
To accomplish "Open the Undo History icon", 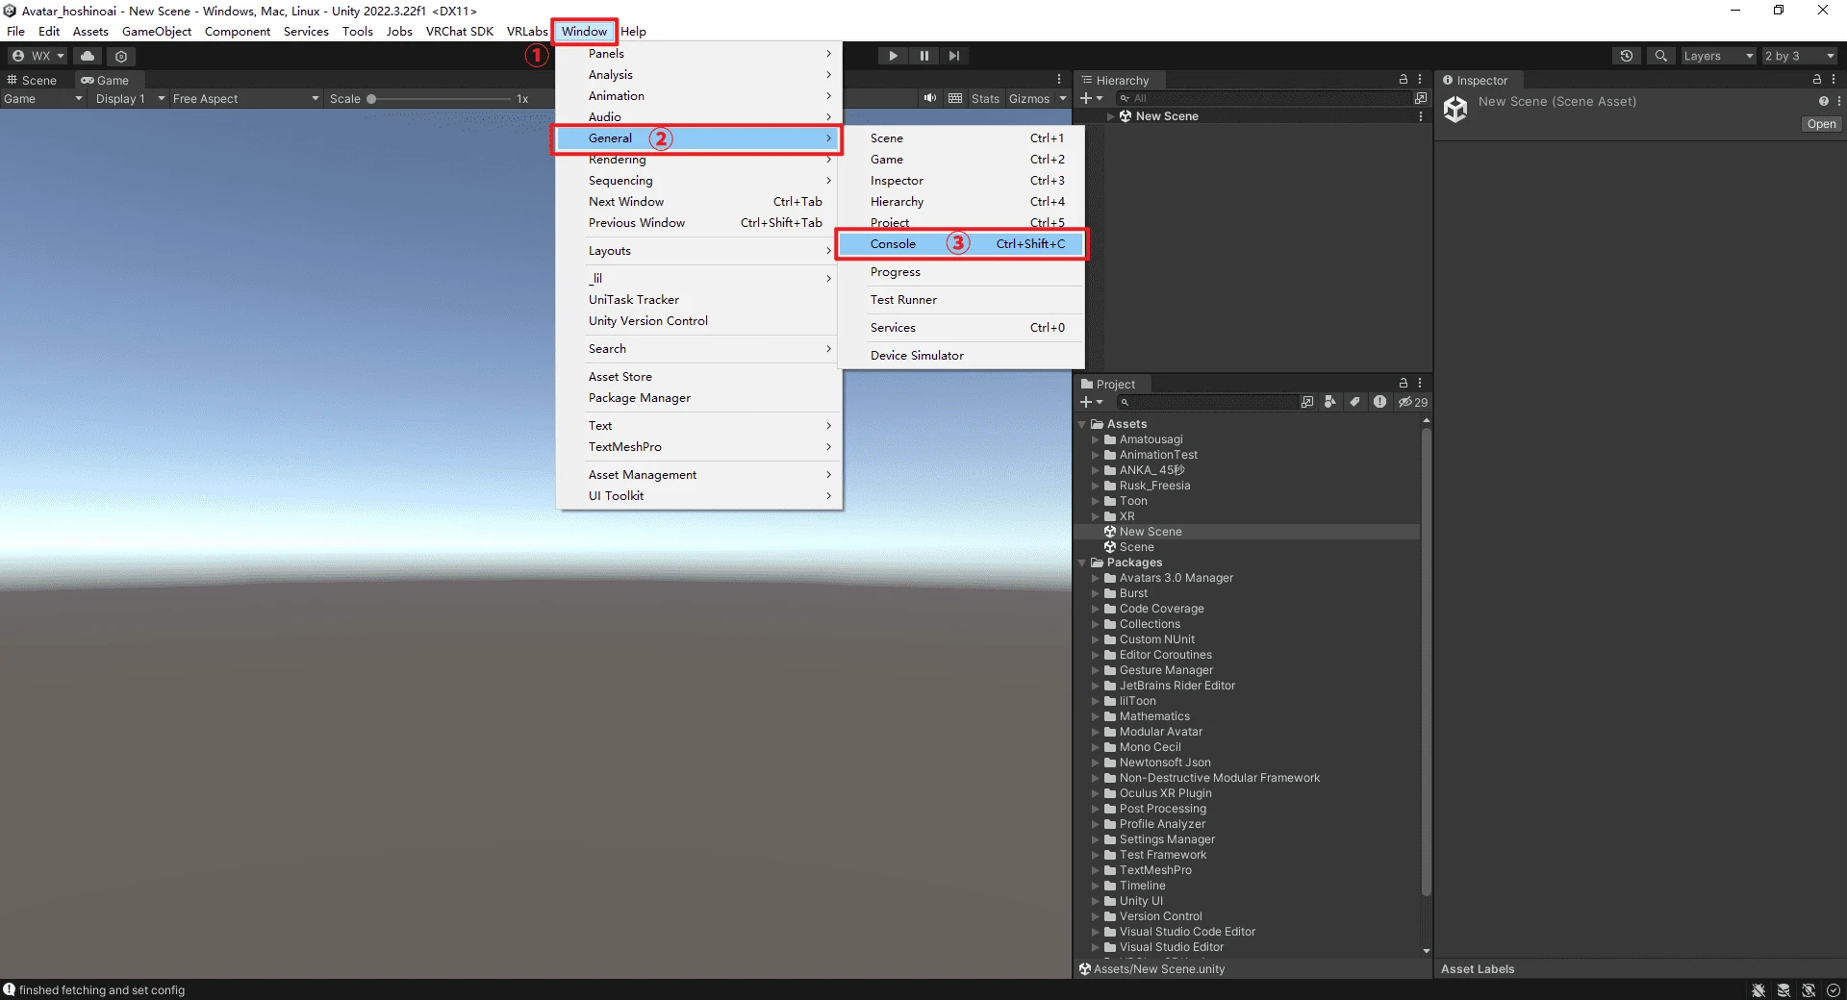I will click(1626, 56).
